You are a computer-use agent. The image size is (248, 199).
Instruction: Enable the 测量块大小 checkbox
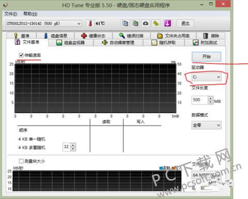coord(21,161)
